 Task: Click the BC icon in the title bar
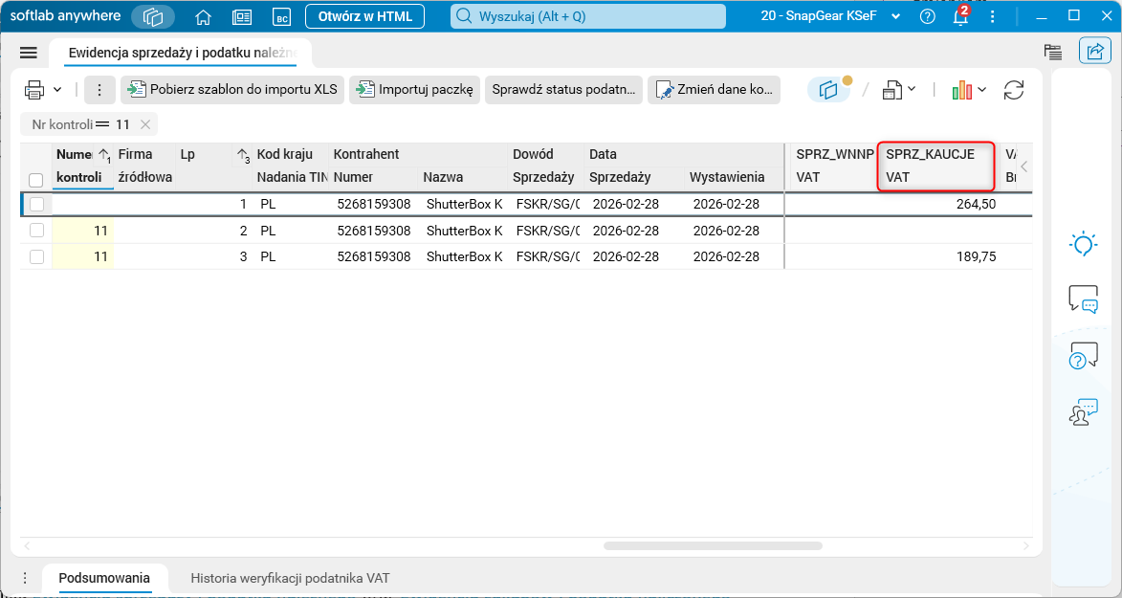coord(282,17)
